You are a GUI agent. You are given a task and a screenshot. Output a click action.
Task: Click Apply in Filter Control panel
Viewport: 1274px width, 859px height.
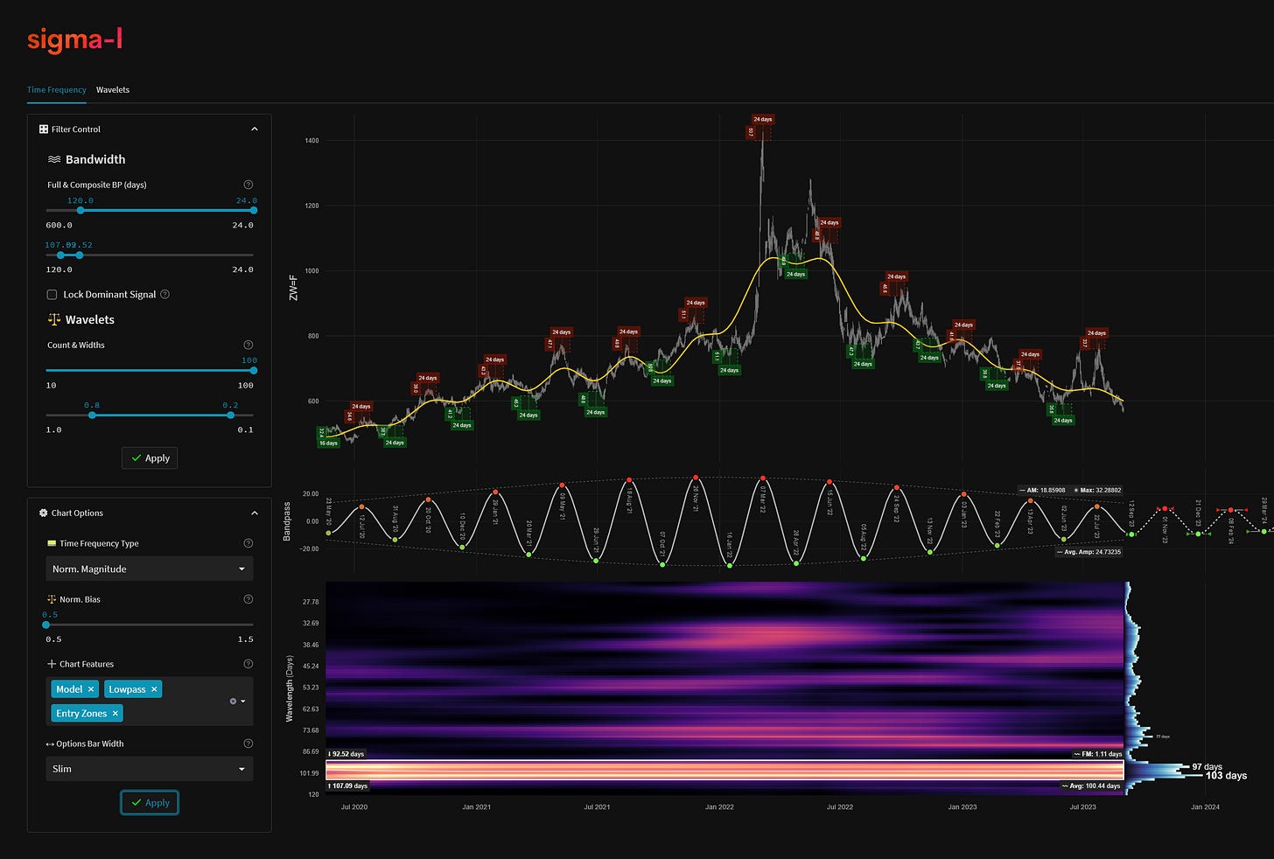(150, 458)
